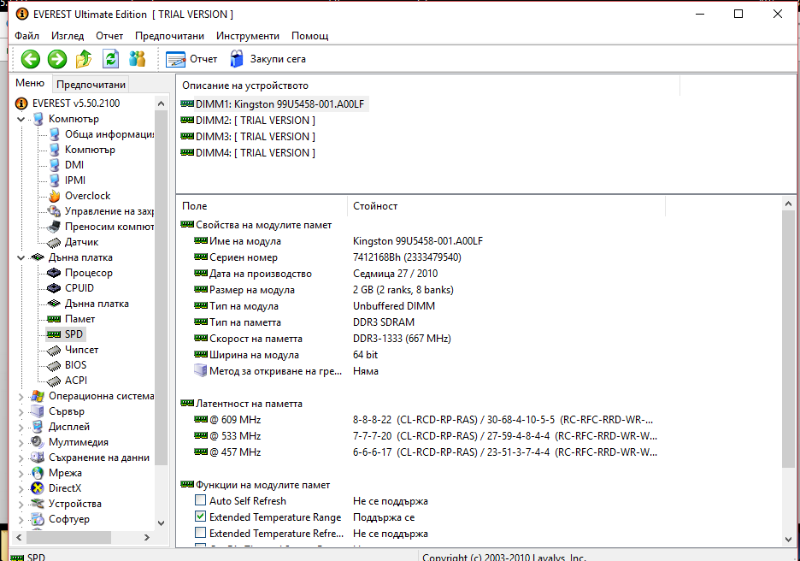This screenshot has height=561, width=800.
Task: Select the Процесор chip icon item
Action: point(54,273)
